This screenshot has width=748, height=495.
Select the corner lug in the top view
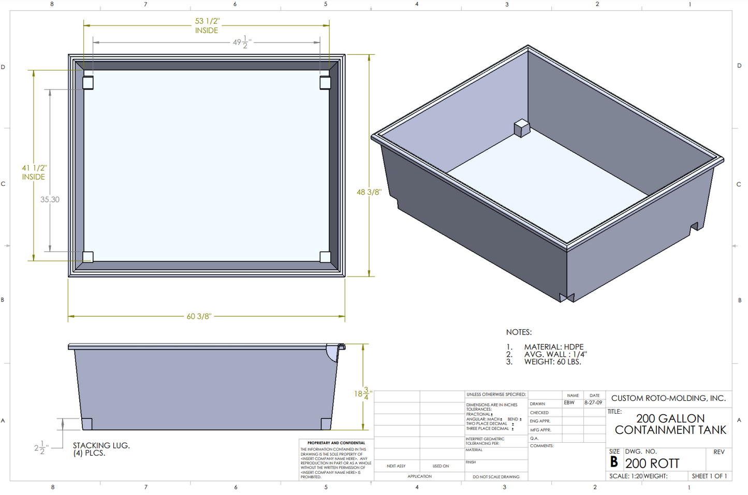[89, 82]
